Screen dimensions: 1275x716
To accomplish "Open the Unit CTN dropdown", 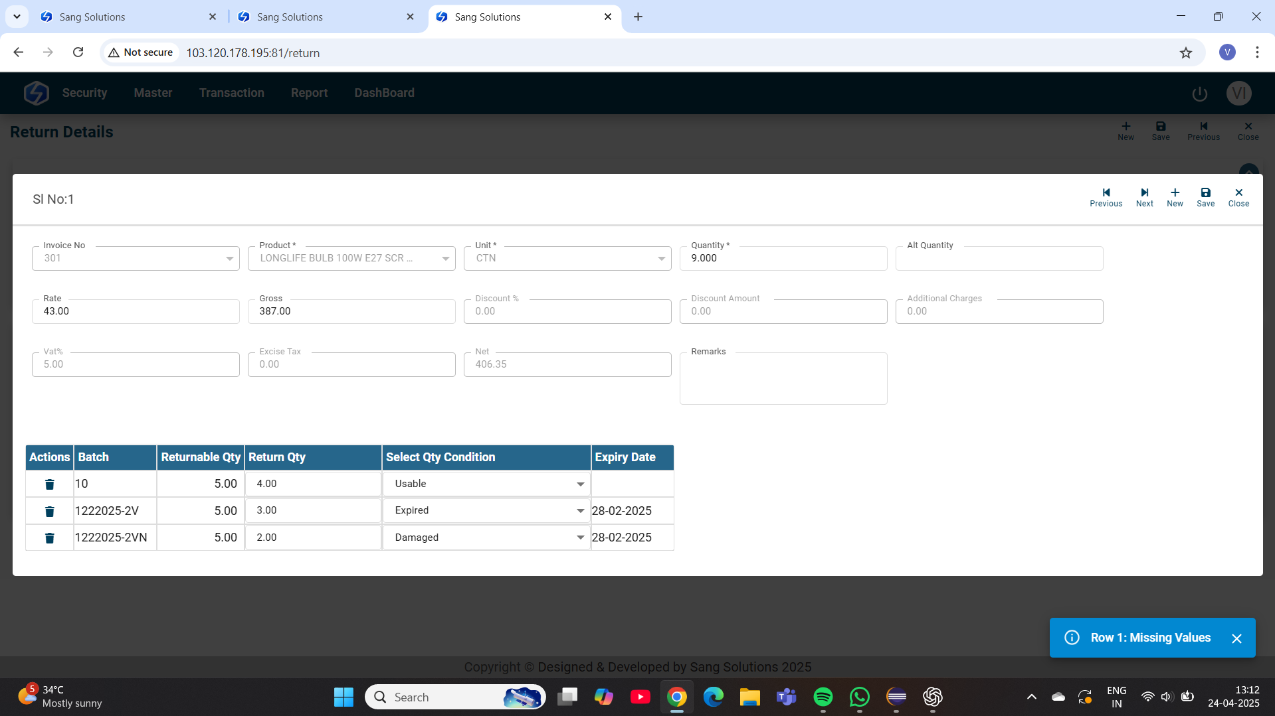I will pos(661,259).
